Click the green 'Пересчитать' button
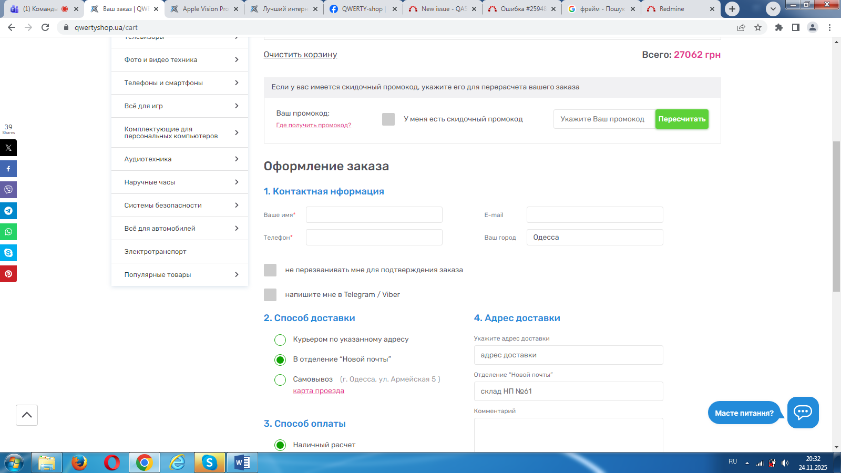This screenshot has width=841, height=473. pyautogui.click(x=682, y=119)
